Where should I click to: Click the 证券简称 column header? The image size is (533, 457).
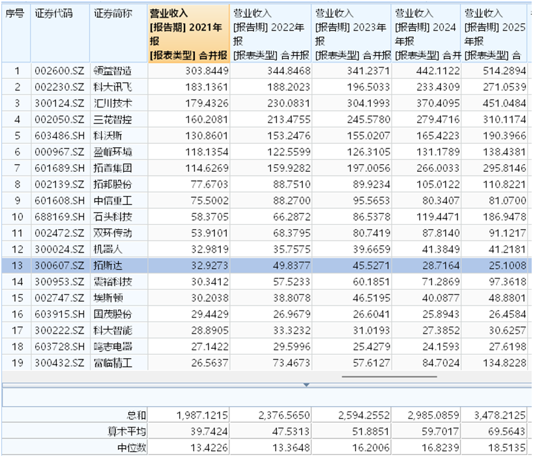[x=119, y=33]
